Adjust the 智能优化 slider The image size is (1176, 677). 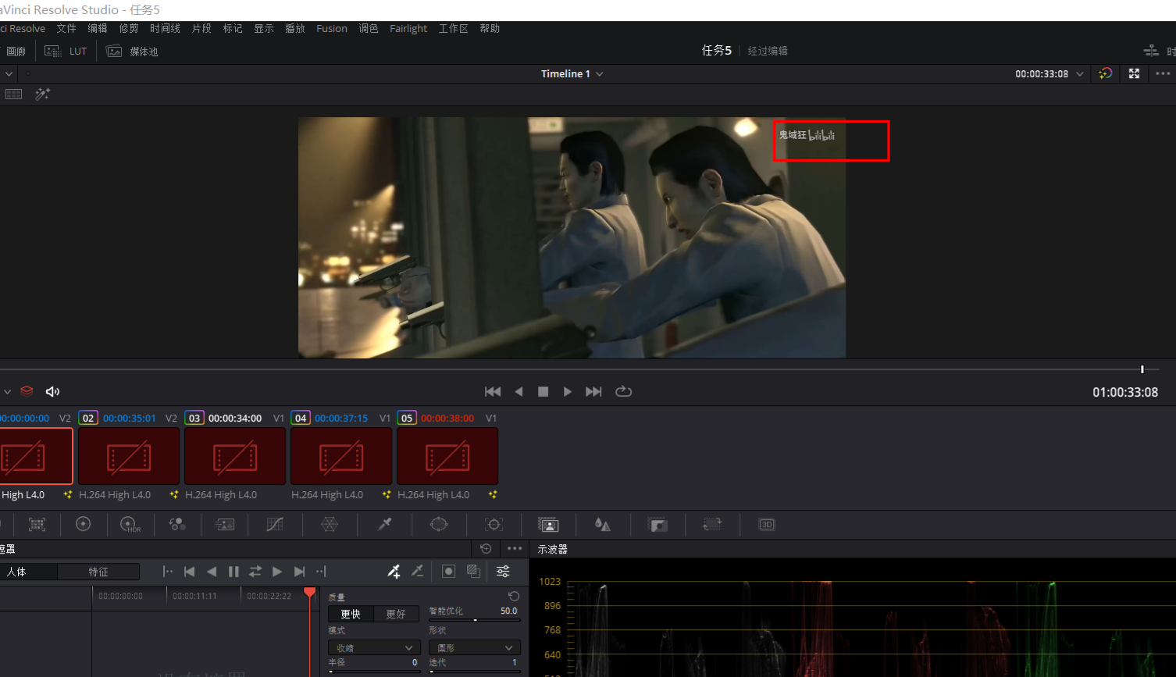475,620
